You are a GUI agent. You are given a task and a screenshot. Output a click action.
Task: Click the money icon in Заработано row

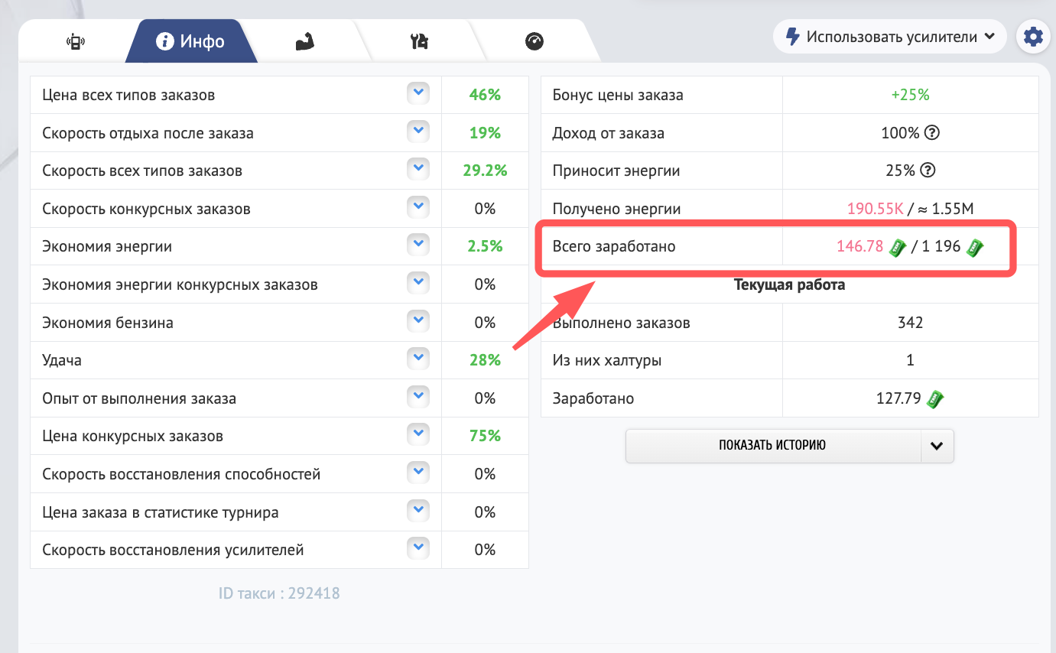pos(935,398)
